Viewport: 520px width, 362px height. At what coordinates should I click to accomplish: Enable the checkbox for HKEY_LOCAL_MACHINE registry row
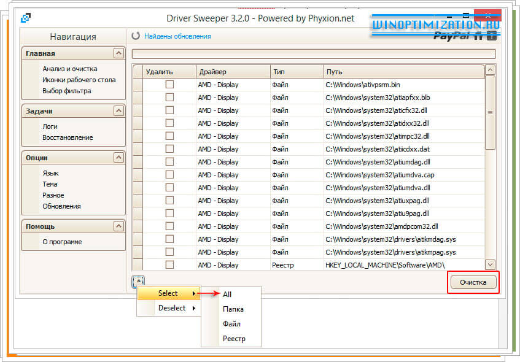pyautogui.click(x=169, y=265)
